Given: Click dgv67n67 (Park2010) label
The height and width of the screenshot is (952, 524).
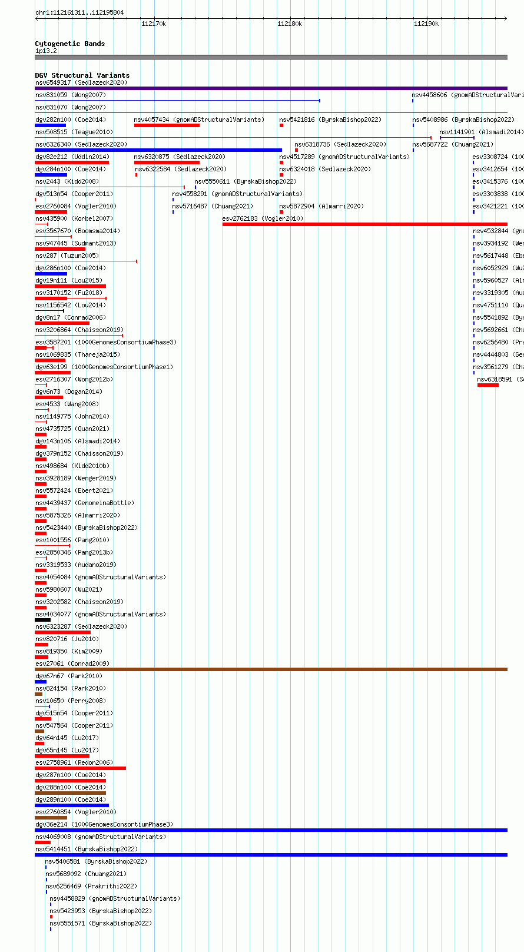Looking at the screenshot, I should (69, 676).
